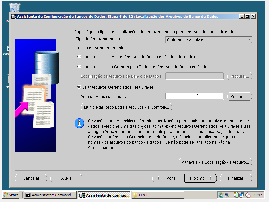Minimize the Assistente de Configuração window
The image size is (269, 202).
pos(242,17)
